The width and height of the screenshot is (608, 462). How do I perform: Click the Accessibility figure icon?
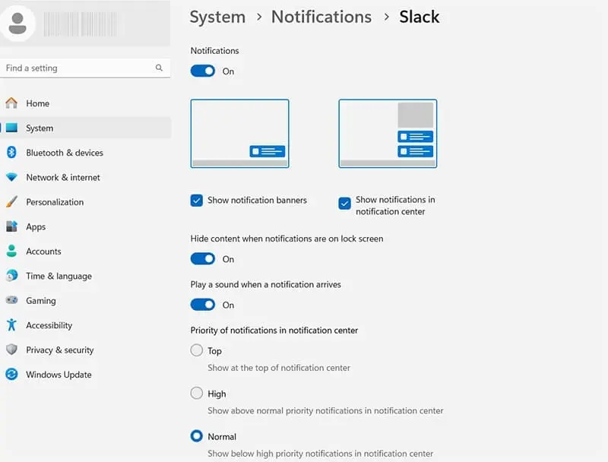coord(11,324)
